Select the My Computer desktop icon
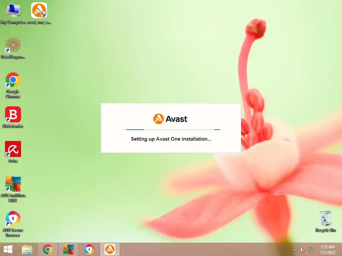The image size is (342, 256). pyautogui.click(x=13, y=13)
